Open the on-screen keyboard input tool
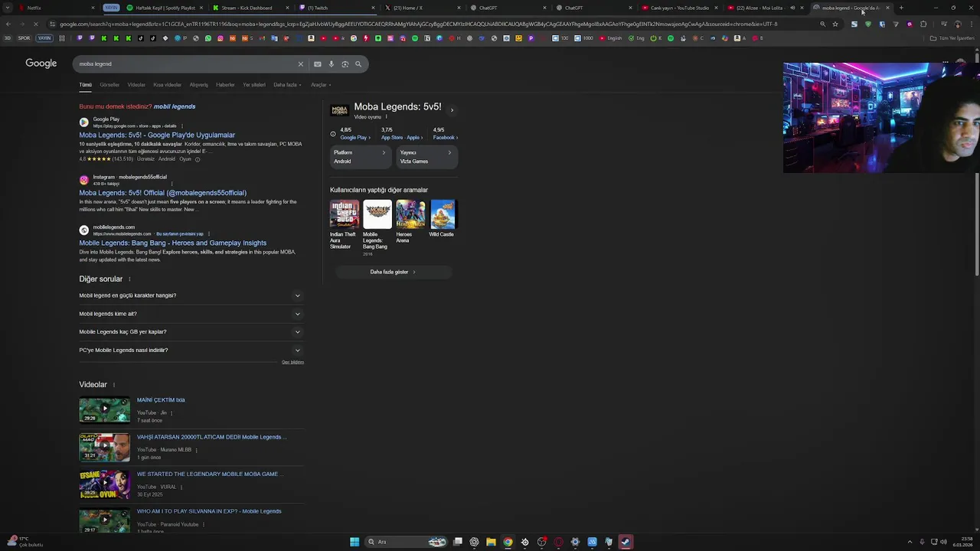This screenshot has height=551, width=980. pyautogui.click(x=318, y=64)
